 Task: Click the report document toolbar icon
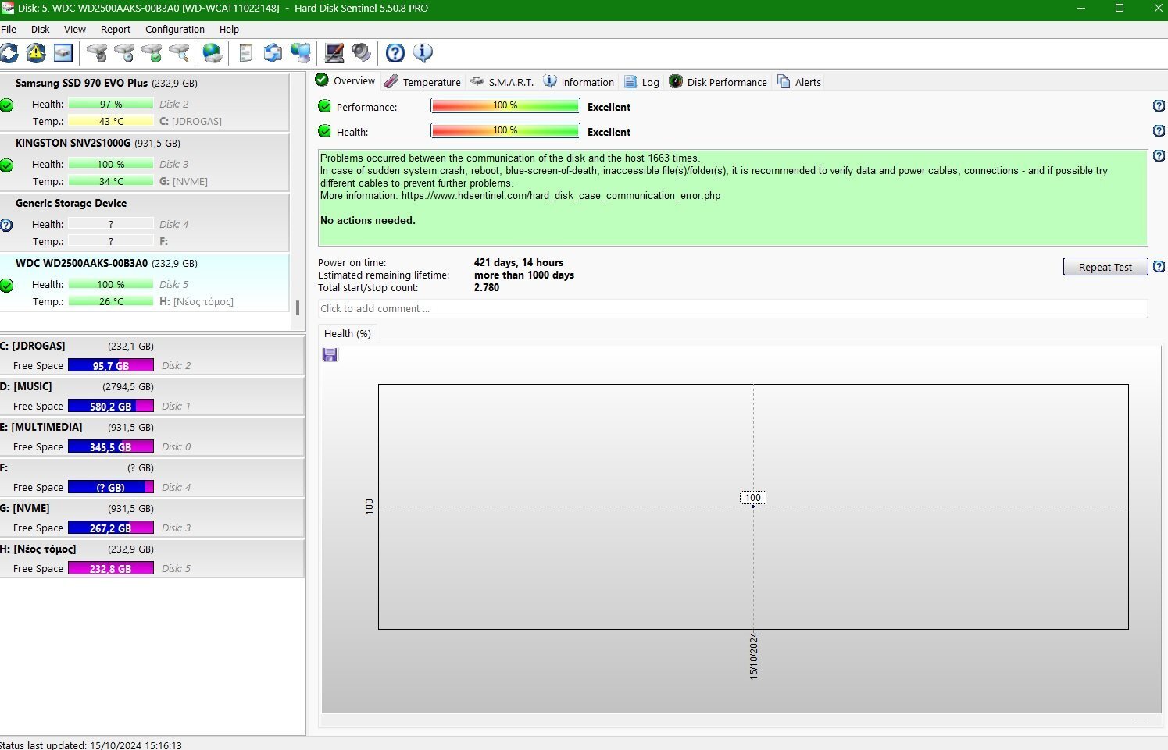[x=246, y=53]
